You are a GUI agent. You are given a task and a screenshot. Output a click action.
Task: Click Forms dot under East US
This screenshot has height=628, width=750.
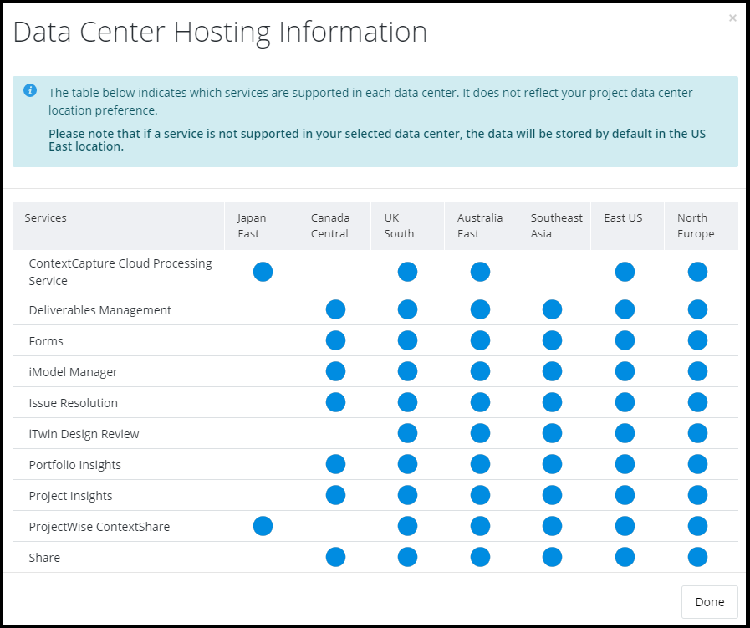(625, 340)
